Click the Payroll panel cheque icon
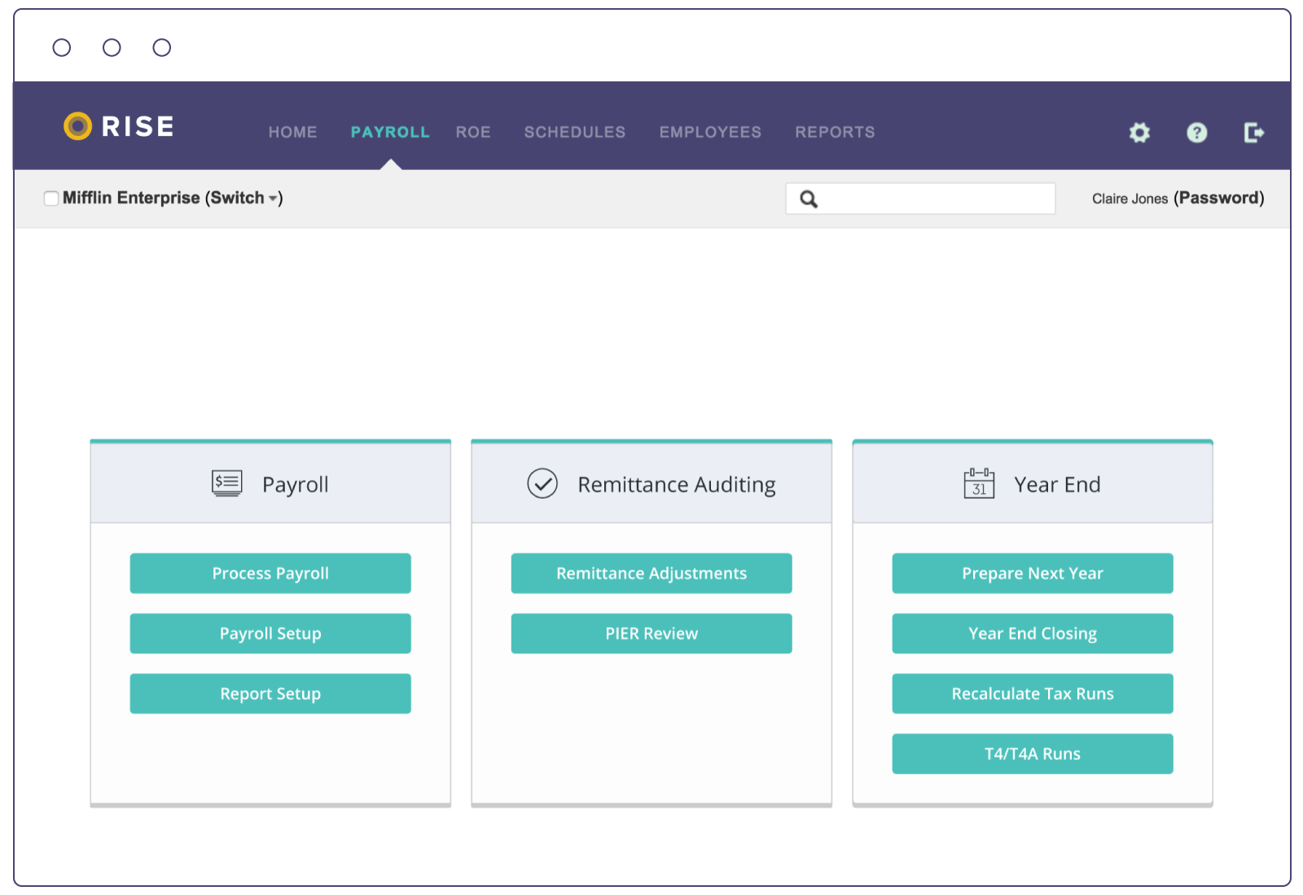This screenshot has height=895, width=1303. click(226, 482)
